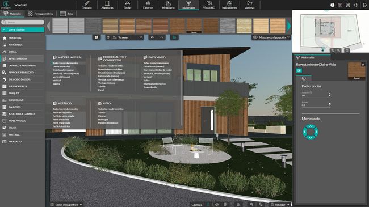
Task: Choose Tablilla under Madera Natural
Action: click(x=56, y=84)
